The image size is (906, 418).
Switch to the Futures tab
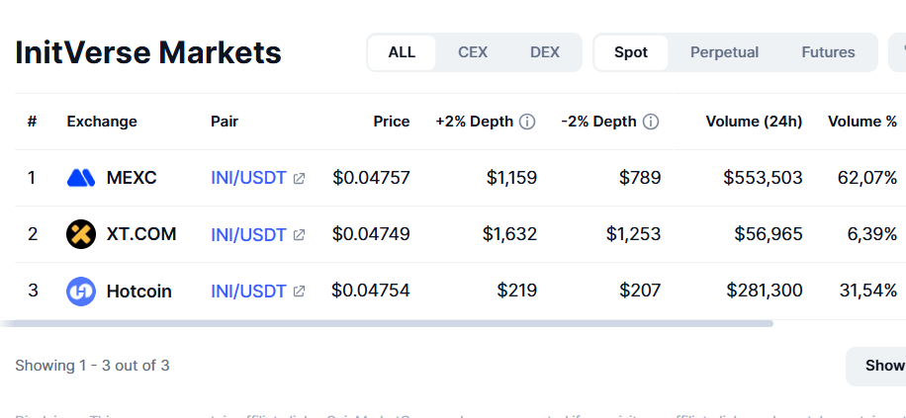(828, 52)
